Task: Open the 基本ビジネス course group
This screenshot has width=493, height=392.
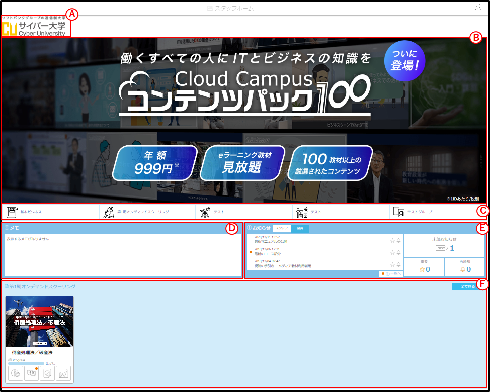Action: pyautogui.click(x=50, y=212)
